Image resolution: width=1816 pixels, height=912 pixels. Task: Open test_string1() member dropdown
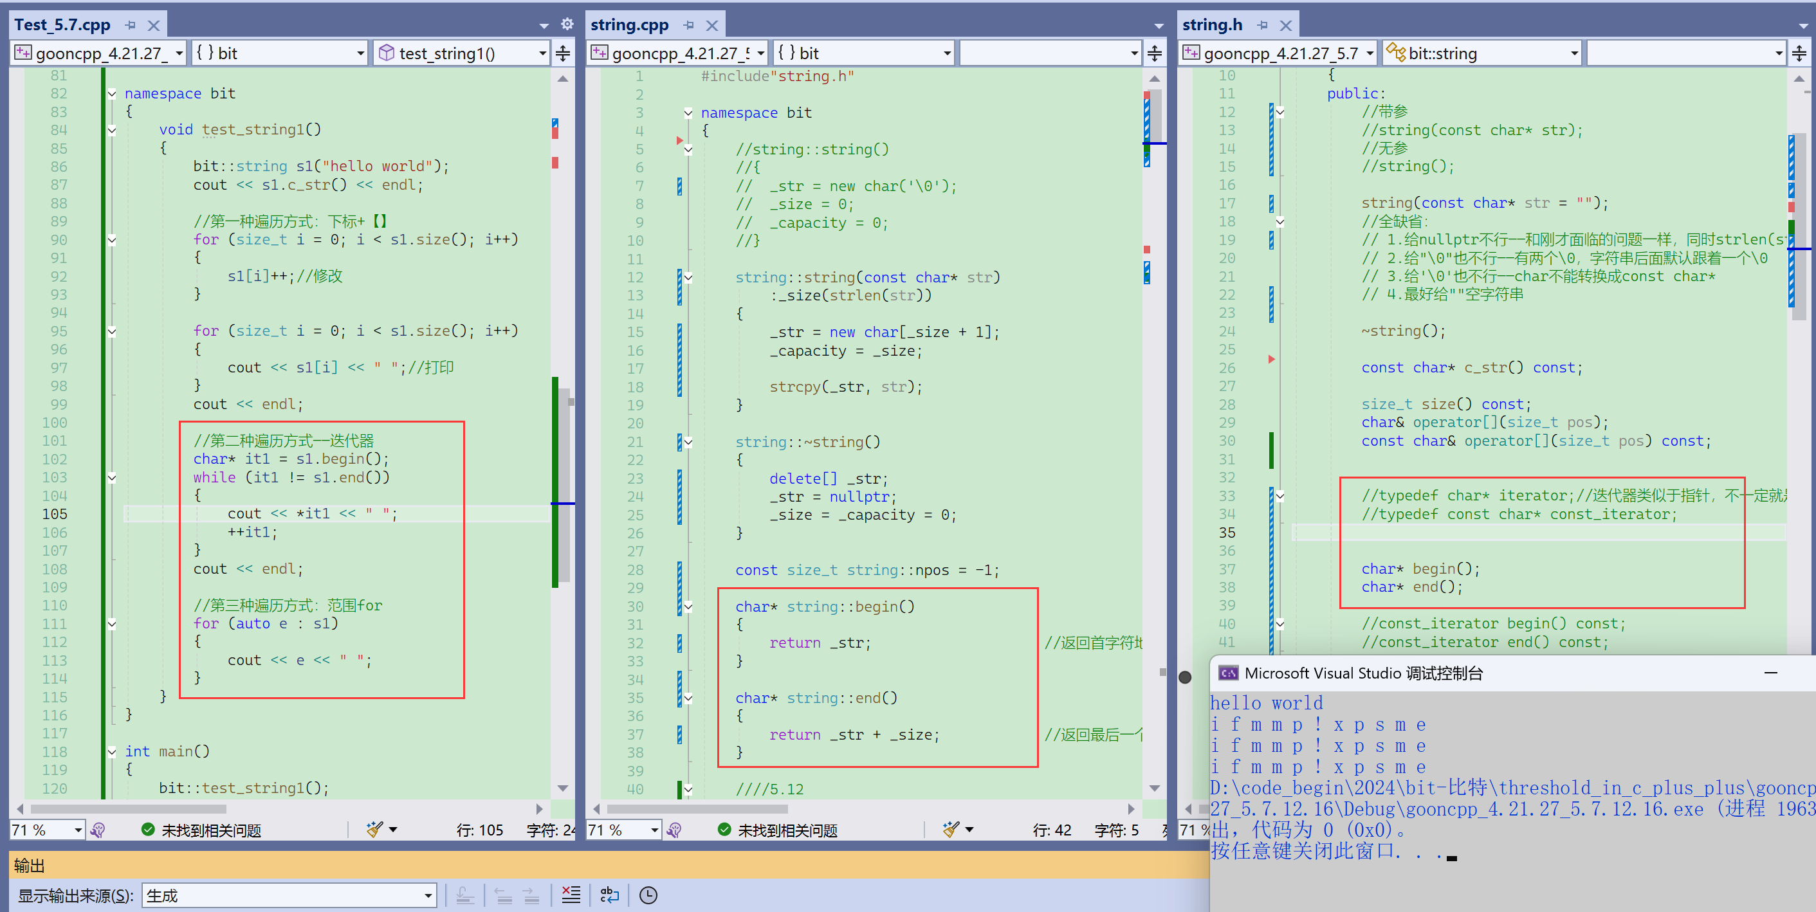(x=462, y=53)
